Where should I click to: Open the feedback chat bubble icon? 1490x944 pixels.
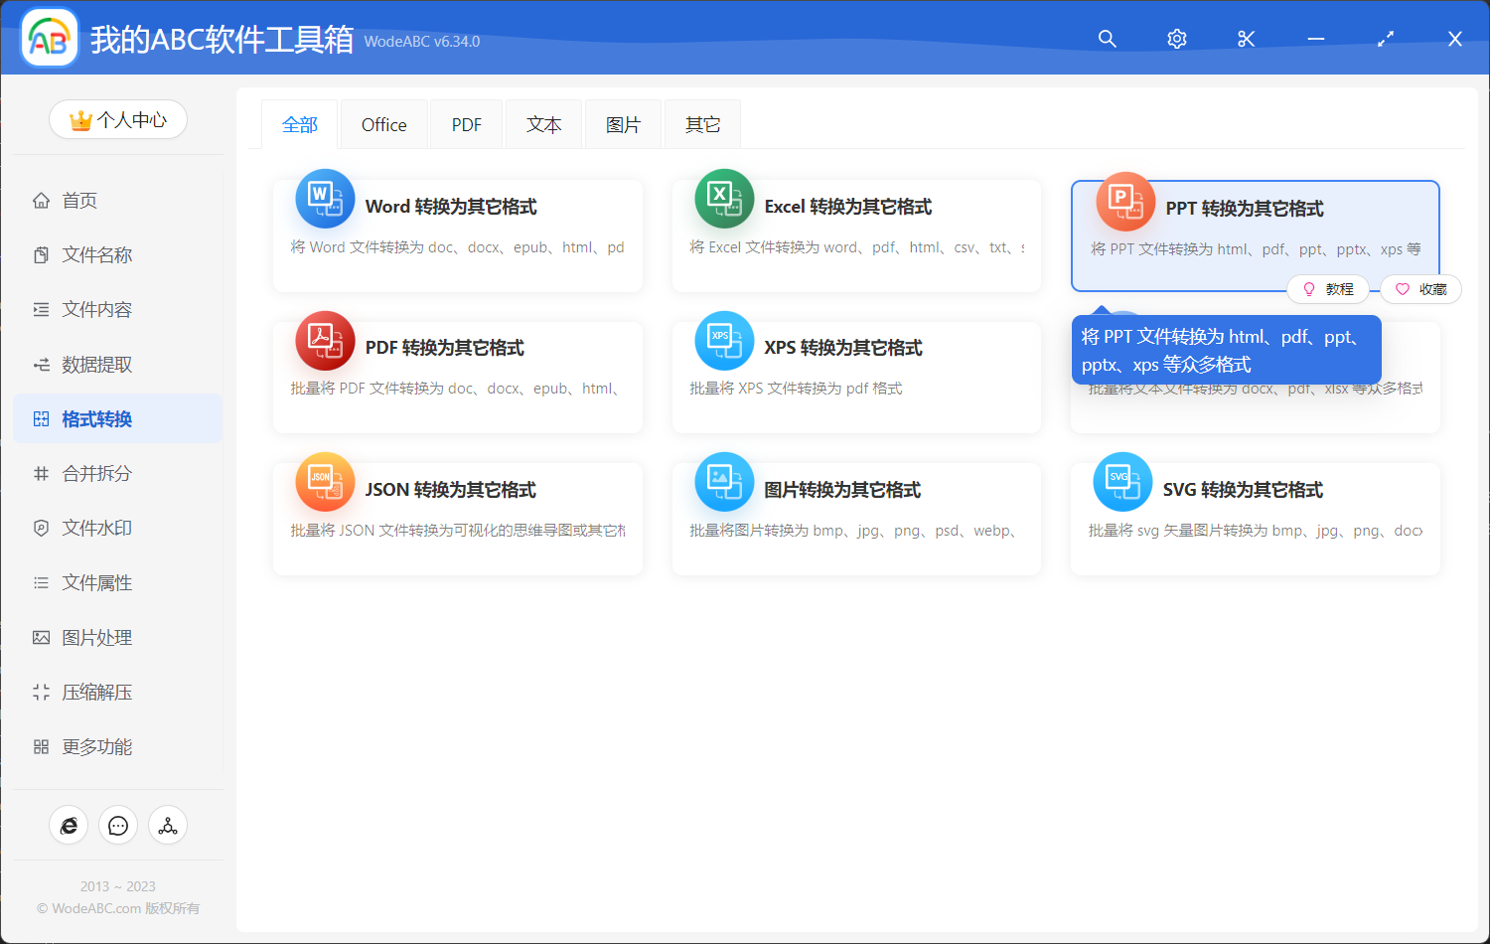click(x=118, y=825)
